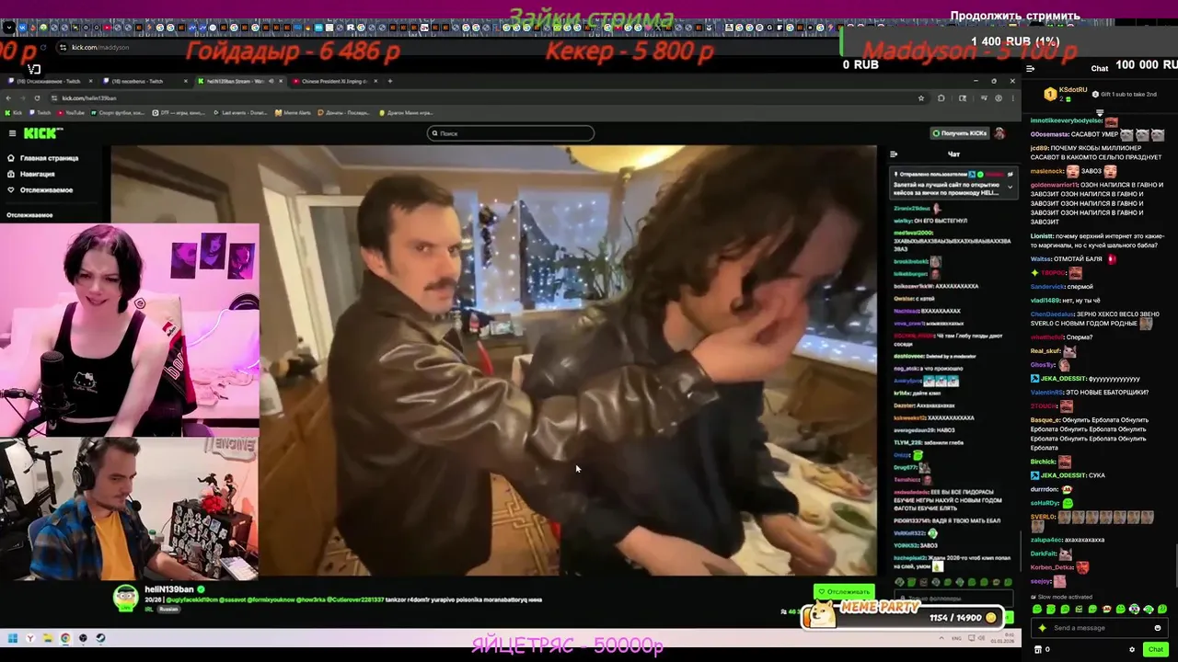
Task: Open the Kick hamburger menu
Action: [x=12, y=133]
